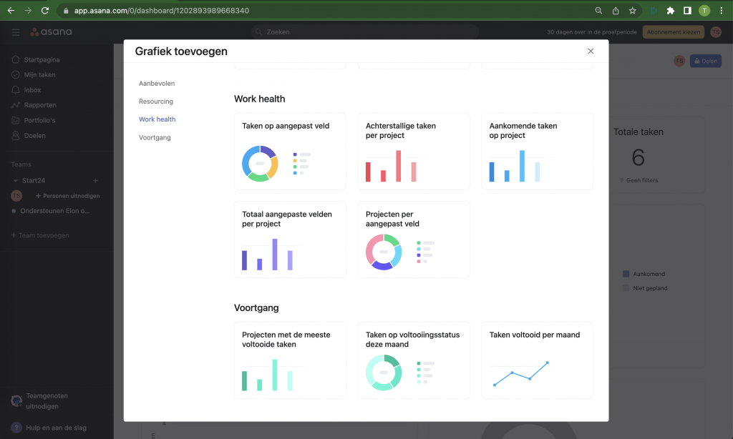Select Totaal aangepaste velden per project
This screenshot has height=439, width=733.
tap(290, 240)
